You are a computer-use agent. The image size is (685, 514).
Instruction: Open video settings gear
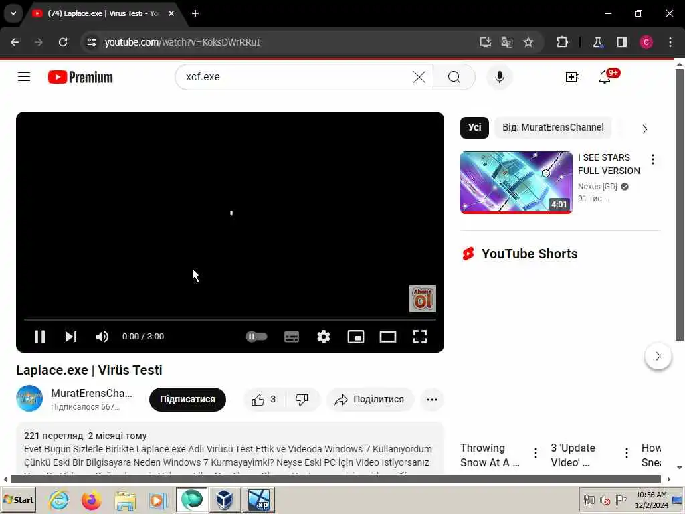pyautogui.click(x=324, y=337)
